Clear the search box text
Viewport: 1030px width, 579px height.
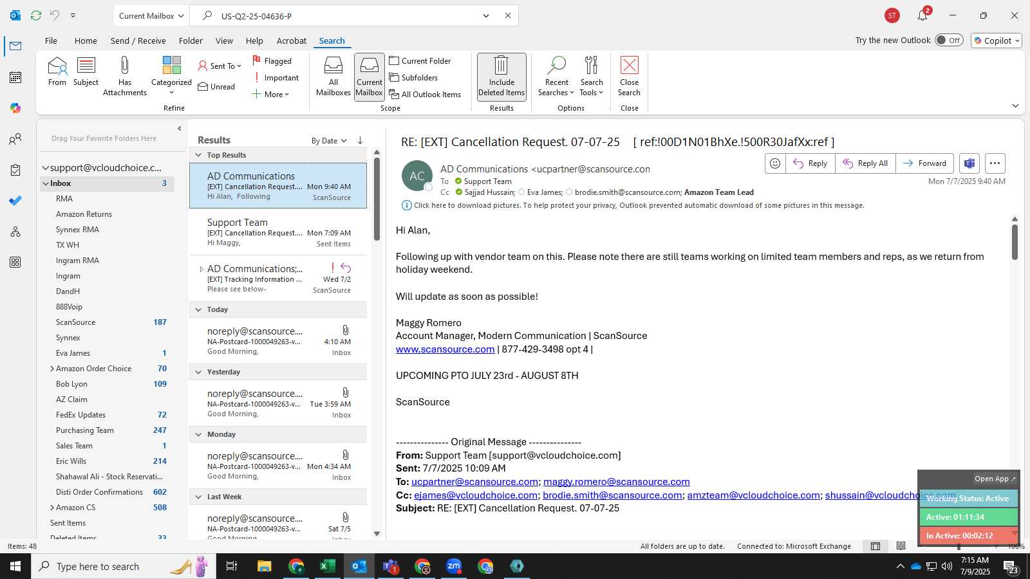pyautogui.click(x=508, y=15)
